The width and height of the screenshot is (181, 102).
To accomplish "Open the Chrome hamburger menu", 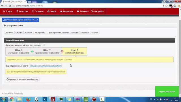I will [179, 6].
